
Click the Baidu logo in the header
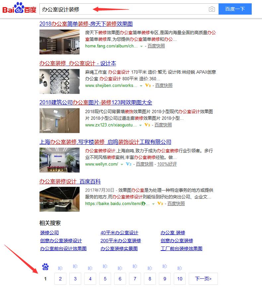(19, 9)
